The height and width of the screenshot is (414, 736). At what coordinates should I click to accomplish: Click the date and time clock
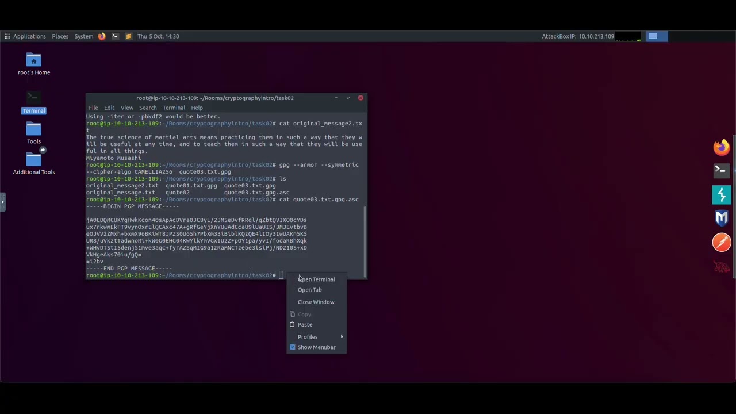click(158, 36)
